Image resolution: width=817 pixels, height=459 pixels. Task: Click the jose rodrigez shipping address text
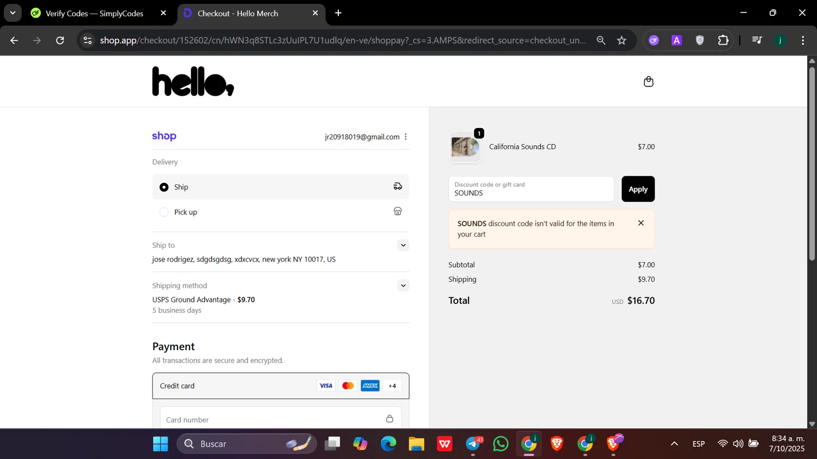coord(244,259)
